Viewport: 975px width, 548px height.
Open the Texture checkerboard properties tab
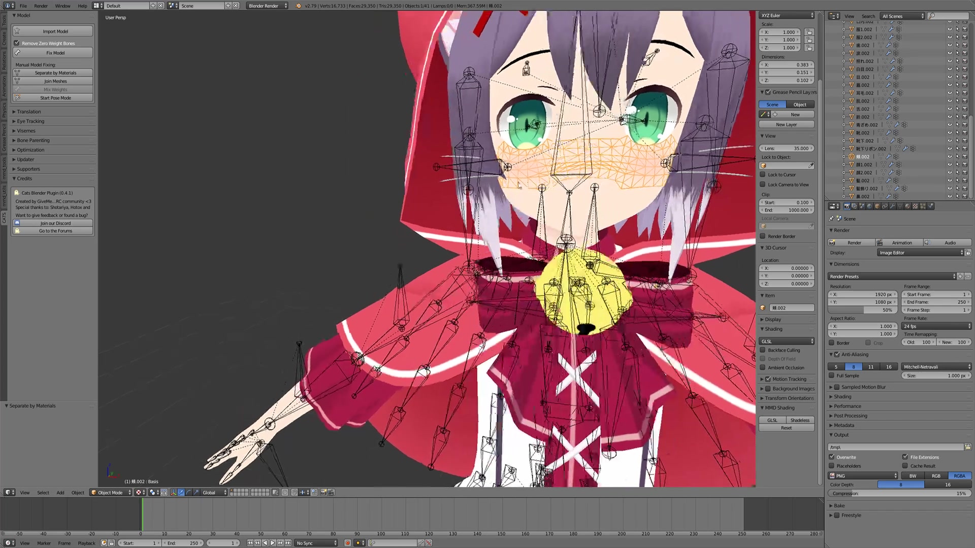click(915, 206)
